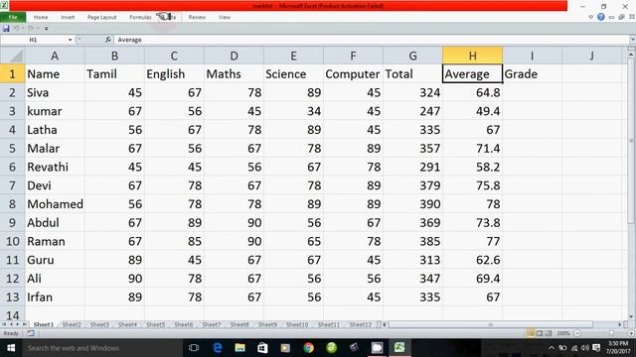The image size is (636, 357).
Task: Open Customize Quick Access Toolbar dropdown
Action: click(x=47, y=29)
